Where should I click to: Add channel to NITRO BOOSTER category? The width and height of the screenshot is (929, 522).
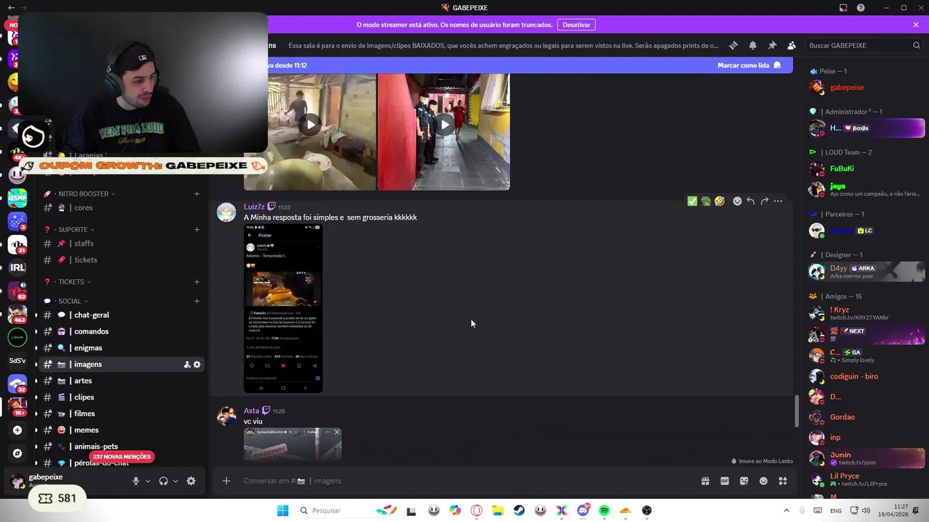tap(197, 194)
